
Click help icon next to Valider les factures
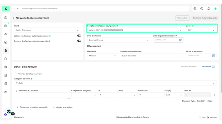(x=50, y=36)
